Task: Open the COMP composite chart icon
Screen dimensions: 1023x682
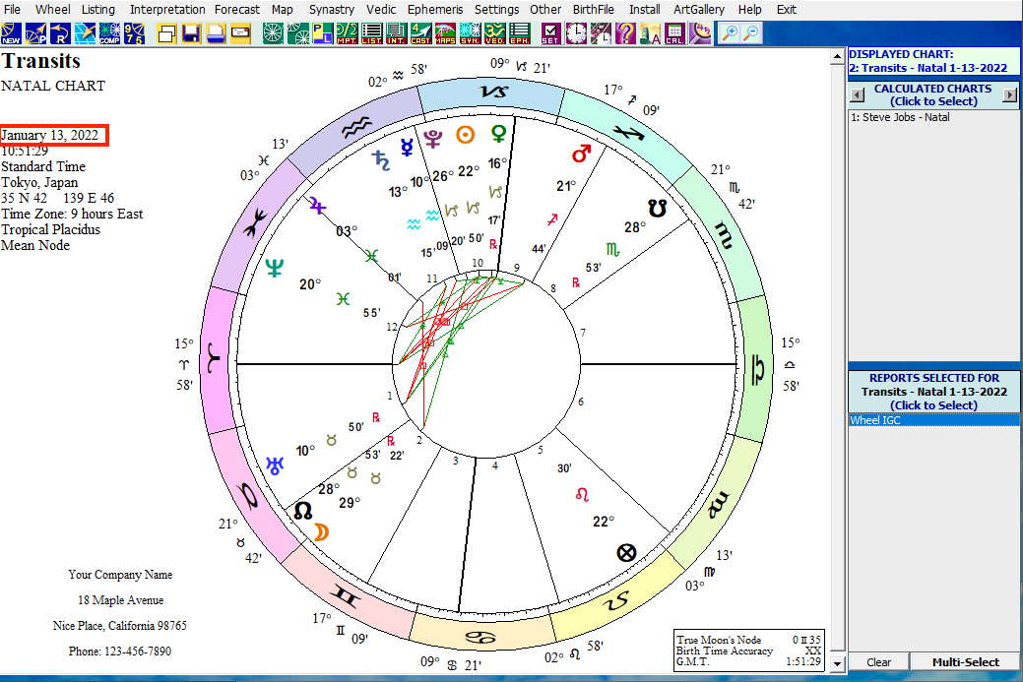Action: pyautogui.click(x=109, y=33)
